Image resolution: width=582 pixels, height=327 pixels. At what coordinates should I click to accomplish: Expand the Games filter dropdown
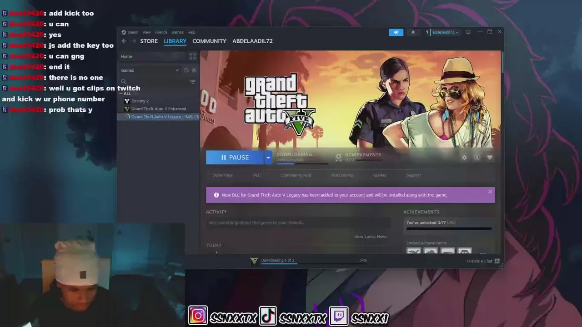point(150,70)
